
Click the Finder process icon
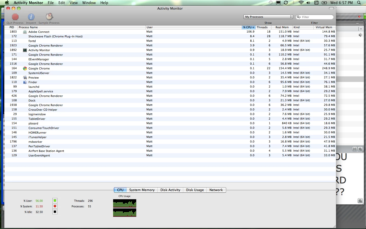[x=25, y=82]
